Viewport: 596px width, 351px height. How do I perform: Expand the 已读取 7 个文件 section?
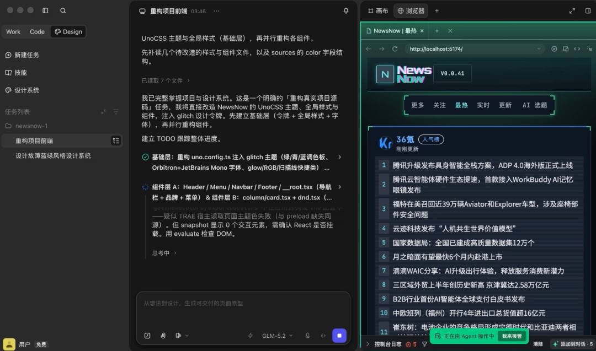click(x=166, y=80)
